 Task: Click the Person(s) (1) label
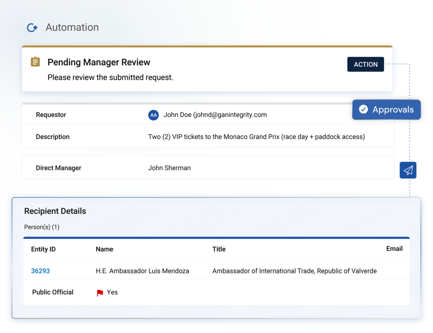pyautogui.click(x=42, y=227)
